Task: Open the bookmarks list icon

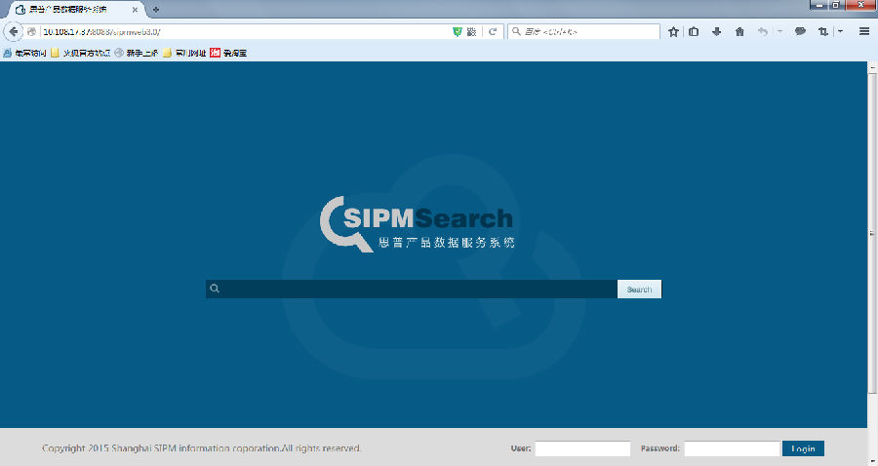Action: tap(694, 32)
